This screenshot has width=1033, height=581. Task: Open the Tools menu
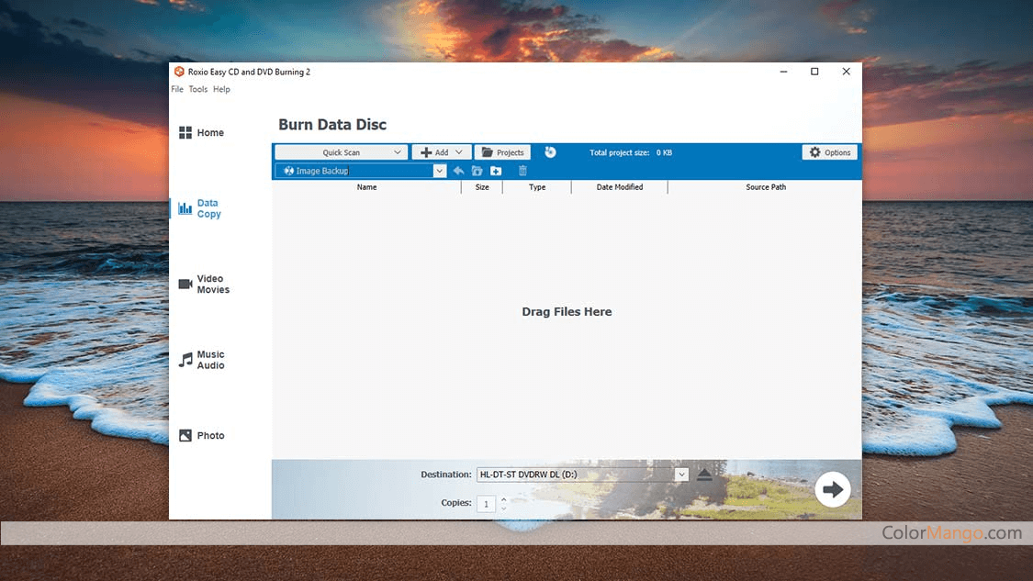[x=197, y=89]
